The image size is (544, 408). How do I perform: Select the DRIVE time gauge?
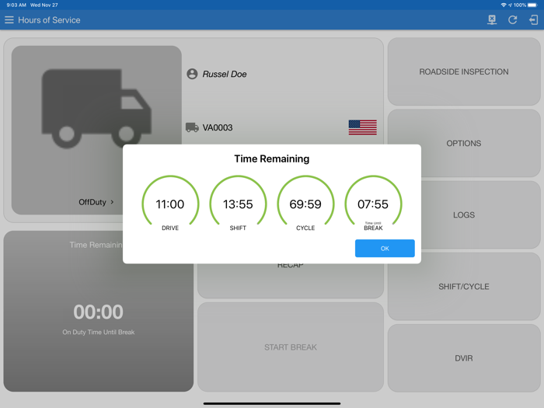[x=170, y=204]
